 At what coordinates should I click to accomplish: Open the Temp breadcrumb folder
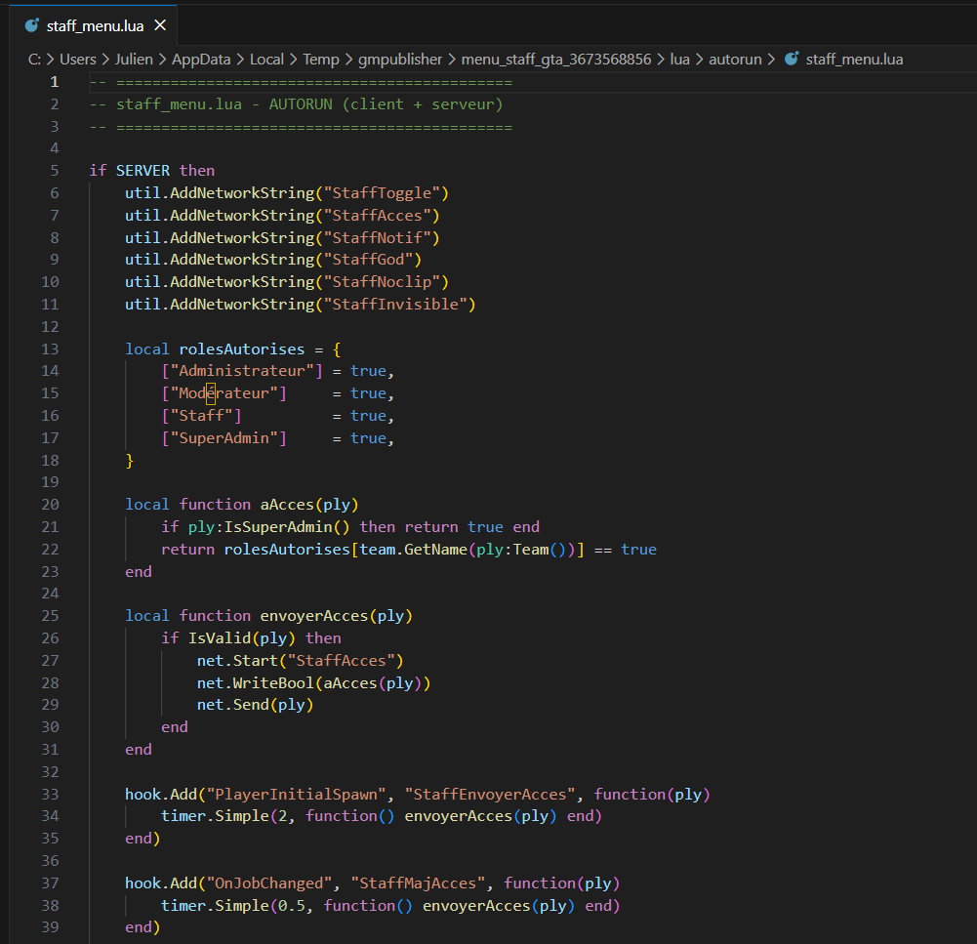[321, 59]
